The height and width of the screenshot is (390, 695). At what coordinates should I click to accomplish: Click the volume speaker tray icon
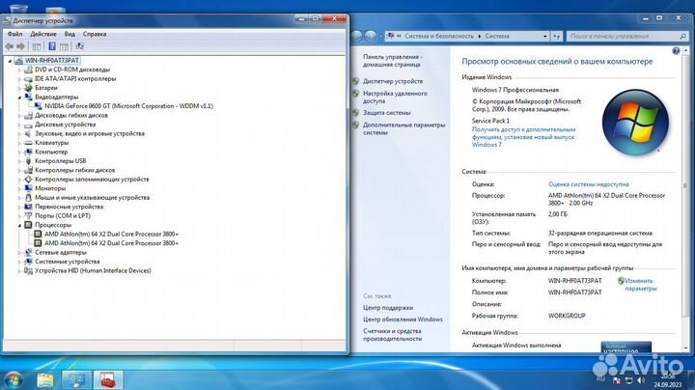641,380
